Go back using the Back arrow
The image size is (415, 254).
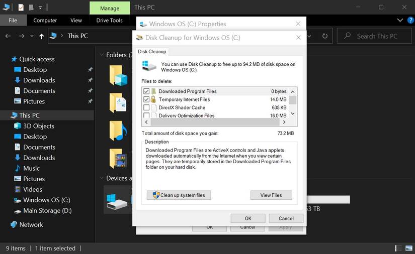[8, 36]
